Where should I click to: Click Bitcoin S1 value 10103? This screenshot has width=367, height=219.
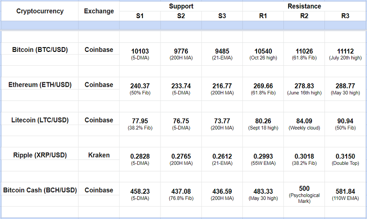(140, 51)
